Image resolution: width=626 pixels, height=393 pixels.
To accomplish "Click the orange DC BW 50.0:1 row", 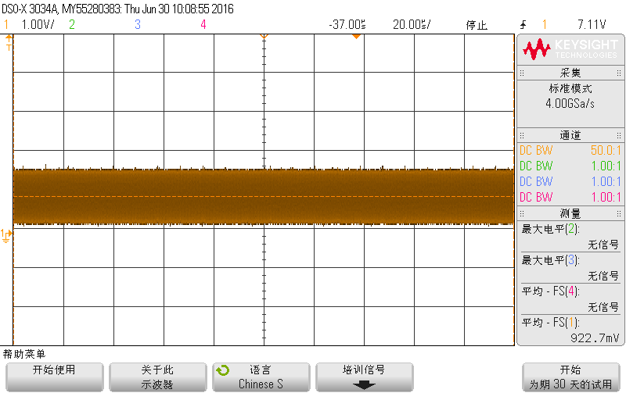I will [570, 150].
